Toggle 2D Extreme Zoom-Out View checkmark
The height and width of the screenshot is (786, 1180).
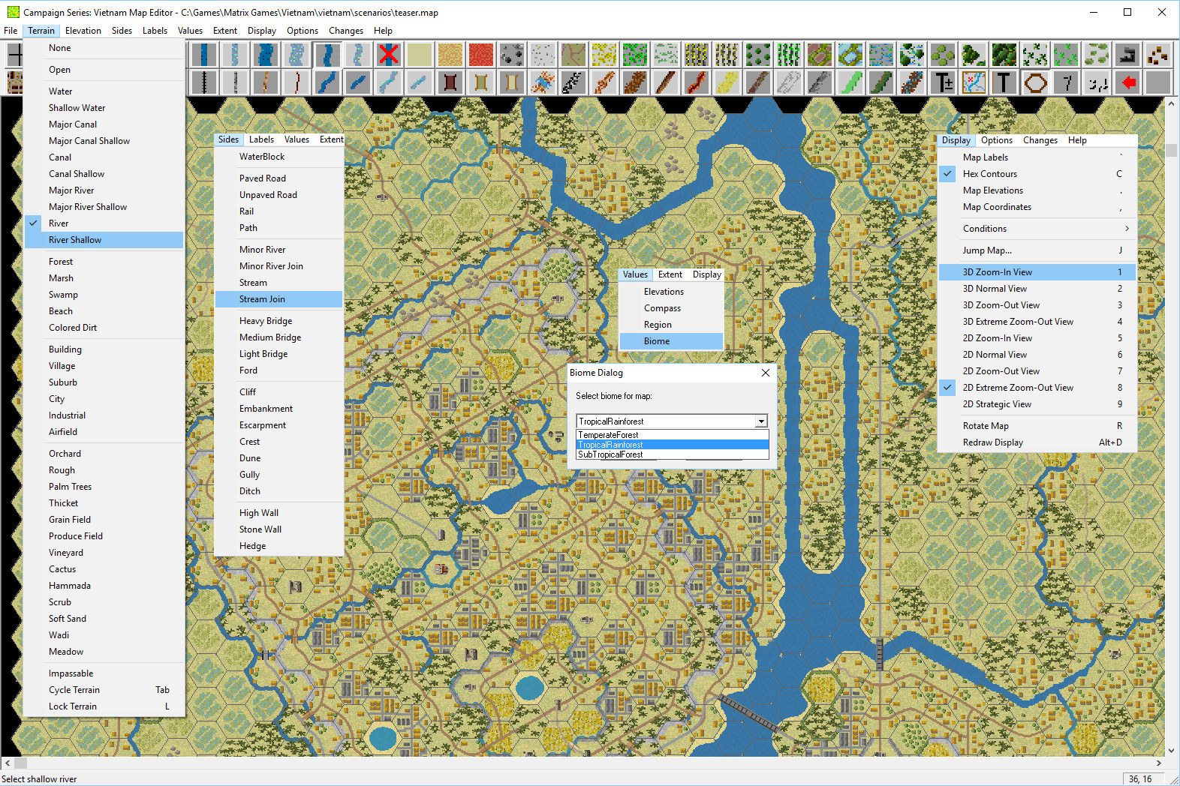point(1017,388)
